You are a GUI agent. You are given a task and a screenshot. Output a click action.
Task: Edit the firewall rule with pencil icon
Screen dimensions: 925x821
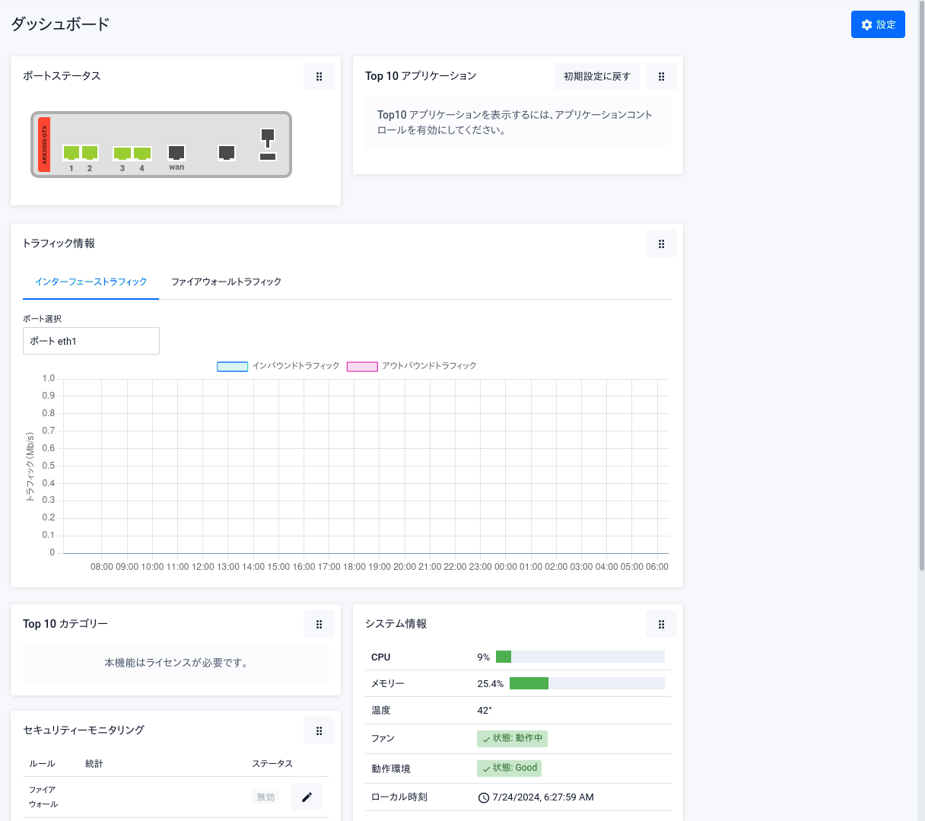(307, 797)
